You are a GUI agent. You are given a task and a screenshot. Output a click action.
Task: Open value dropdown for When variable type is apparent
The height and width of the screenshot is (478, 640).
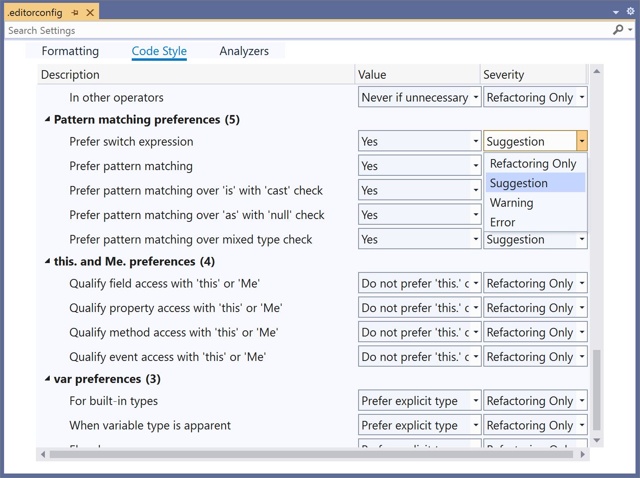point(476,425)
